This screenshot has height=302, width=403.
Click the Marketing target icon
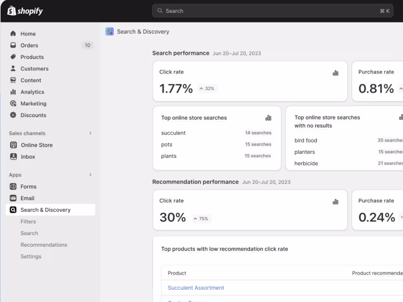(13, 104)
